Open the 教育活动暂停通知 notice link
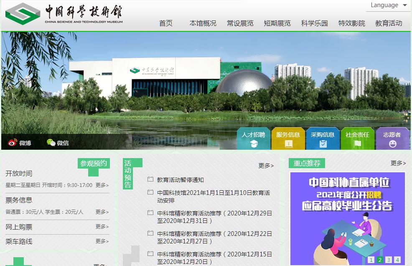This screenshot has height=266, width=412. (181, 180)
